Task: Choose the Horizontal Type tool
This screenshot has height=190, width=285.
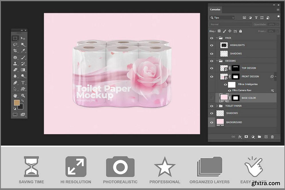Action: pos(23,83)
